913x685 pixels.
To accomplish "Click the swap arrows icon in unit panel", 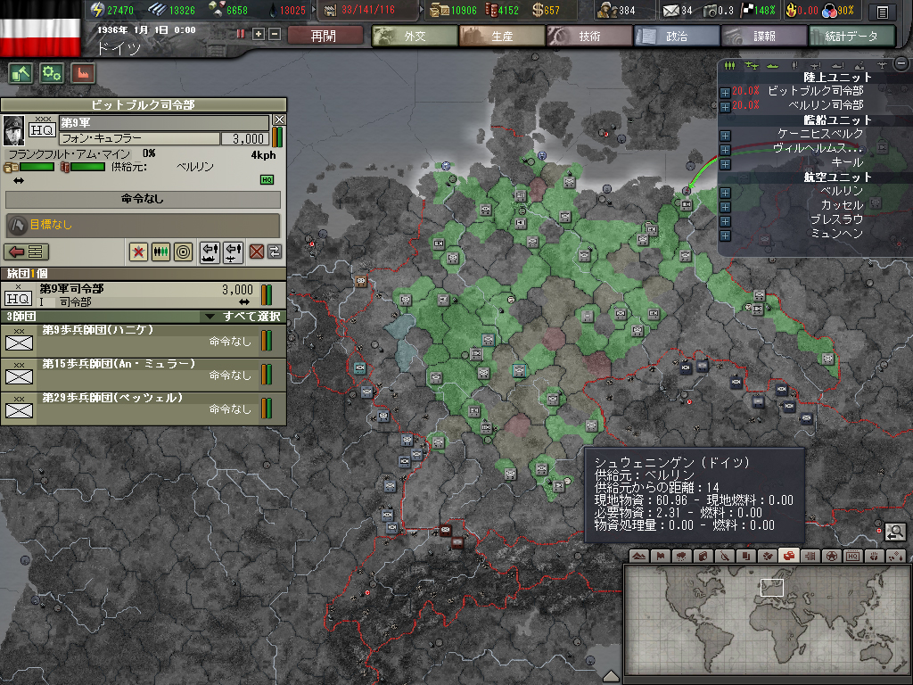I will pos(275,252).
